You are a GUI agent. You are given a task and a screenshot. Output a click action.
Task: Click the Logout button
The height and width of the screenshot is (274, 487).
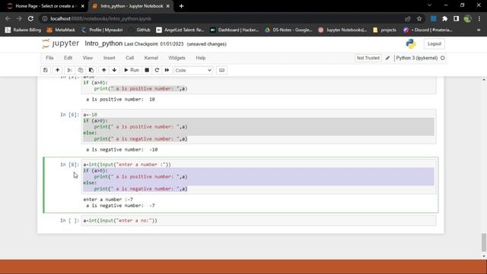434,44
